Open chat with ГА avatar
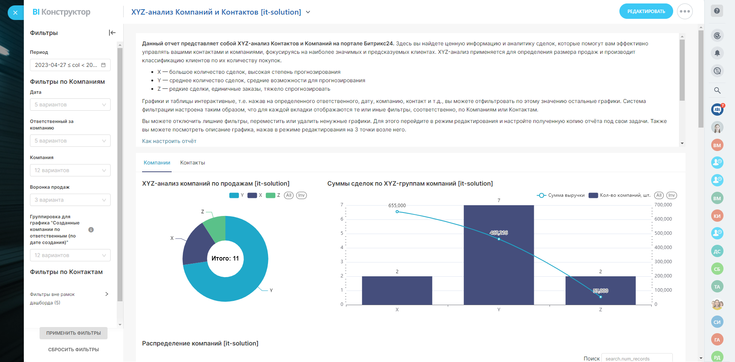 tap(717, 340)
